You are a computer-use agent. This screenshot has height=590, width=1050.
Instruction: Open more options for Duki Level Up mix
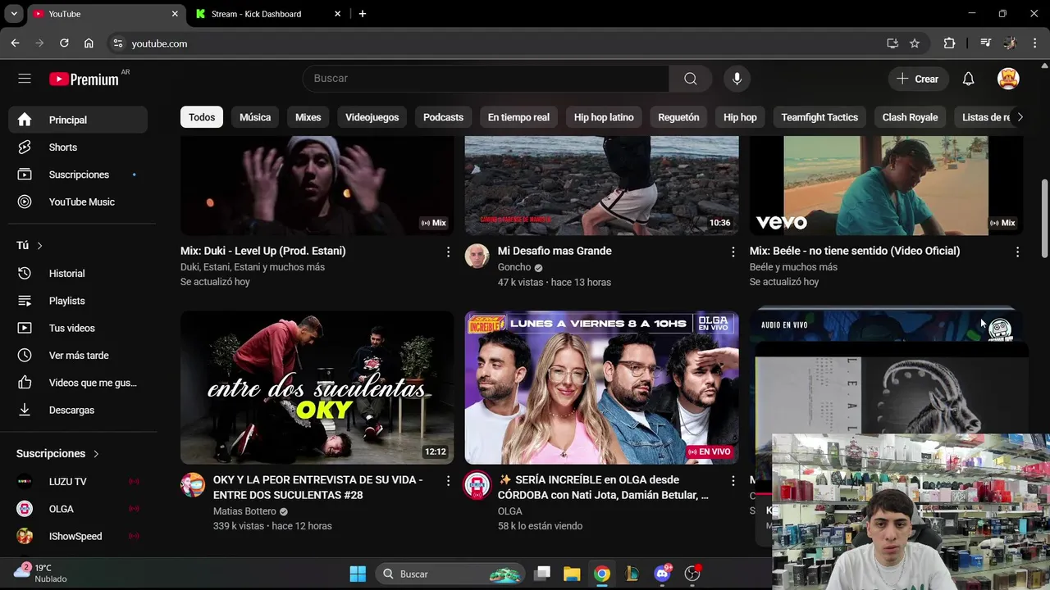448,252
